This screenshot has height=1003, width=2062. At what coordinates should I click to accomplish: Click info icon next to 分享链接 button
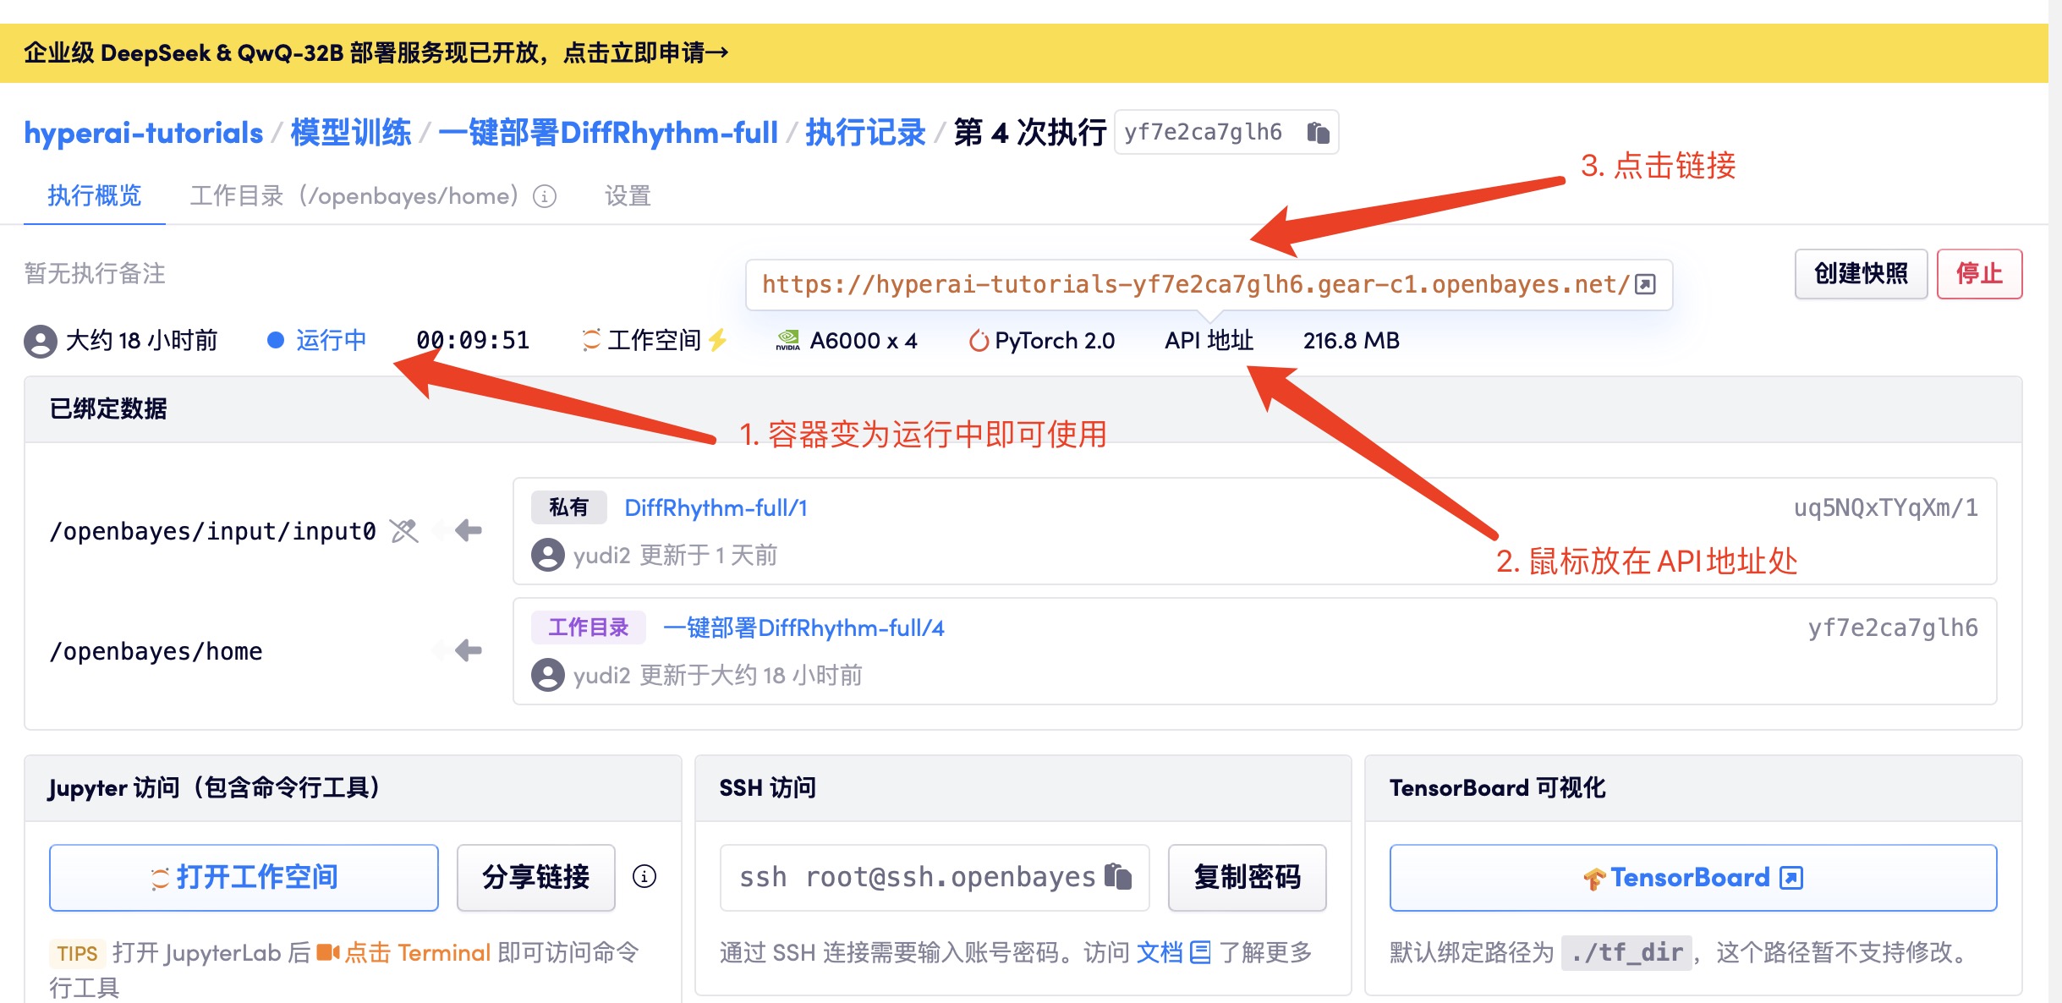[x=644, y=876]
